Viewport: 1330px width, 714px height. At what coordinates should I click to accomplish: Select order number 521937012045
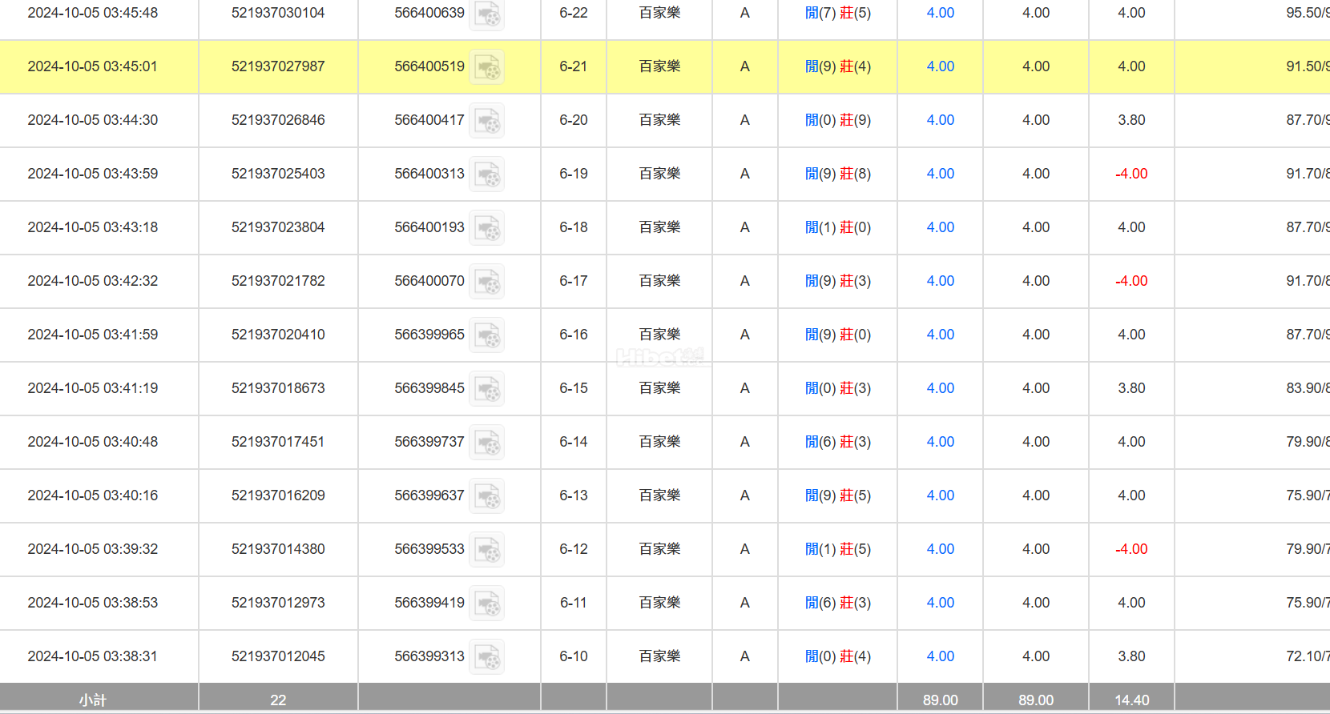(278, 656)
